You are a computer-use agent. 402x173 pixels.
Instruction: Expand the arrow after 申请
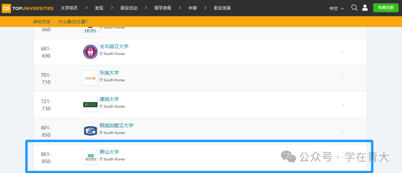point(205,8)
